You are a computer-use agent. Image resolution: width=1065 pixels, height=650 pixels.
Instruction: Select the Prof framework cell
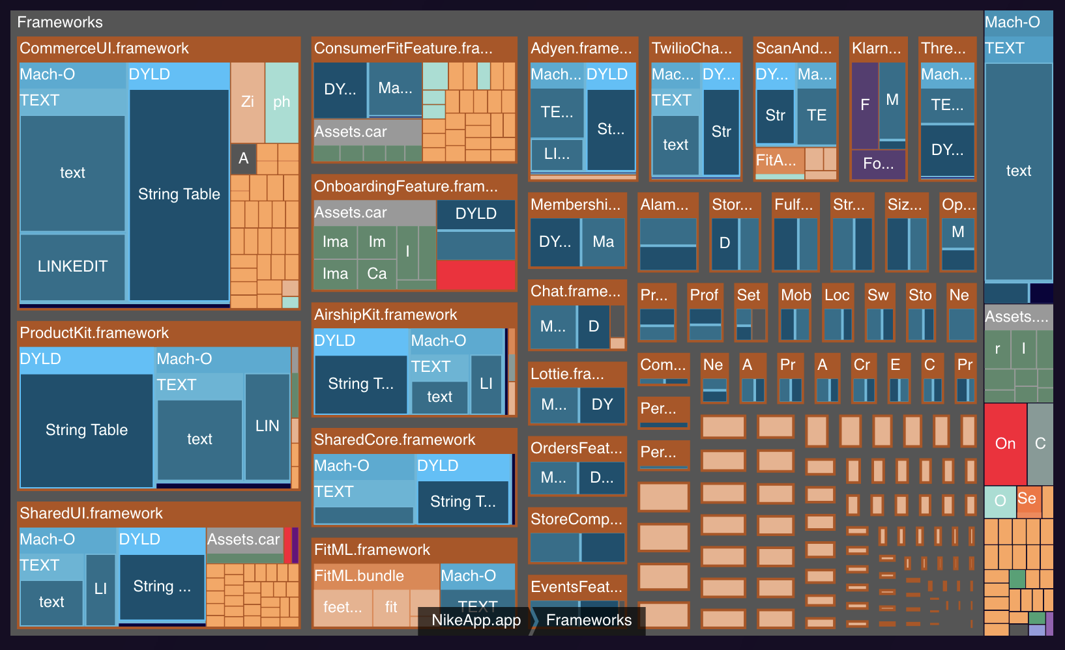(705, 313)
